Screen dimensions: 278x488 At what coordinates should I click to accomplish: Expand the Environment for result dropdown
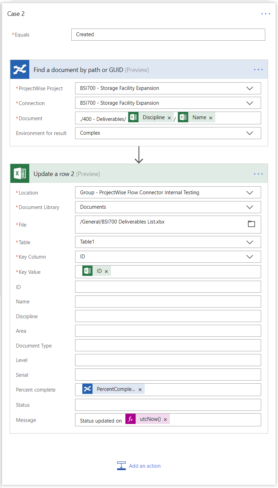tap(250, 133)
